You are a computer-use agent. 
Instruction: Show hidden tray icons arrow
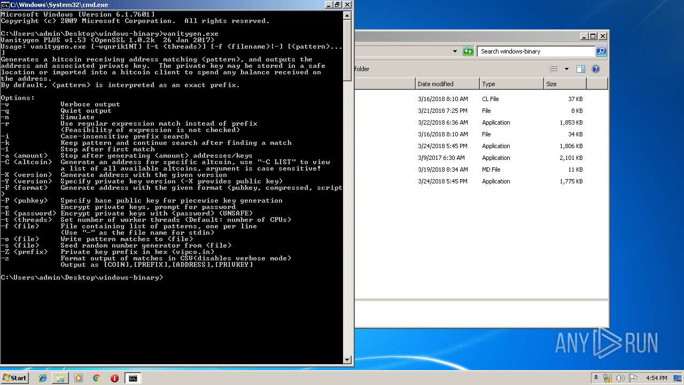pos(596,378)
